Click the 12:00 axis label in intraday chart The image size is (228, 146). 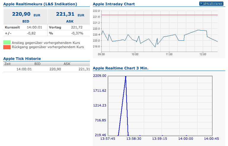point(203,54)
